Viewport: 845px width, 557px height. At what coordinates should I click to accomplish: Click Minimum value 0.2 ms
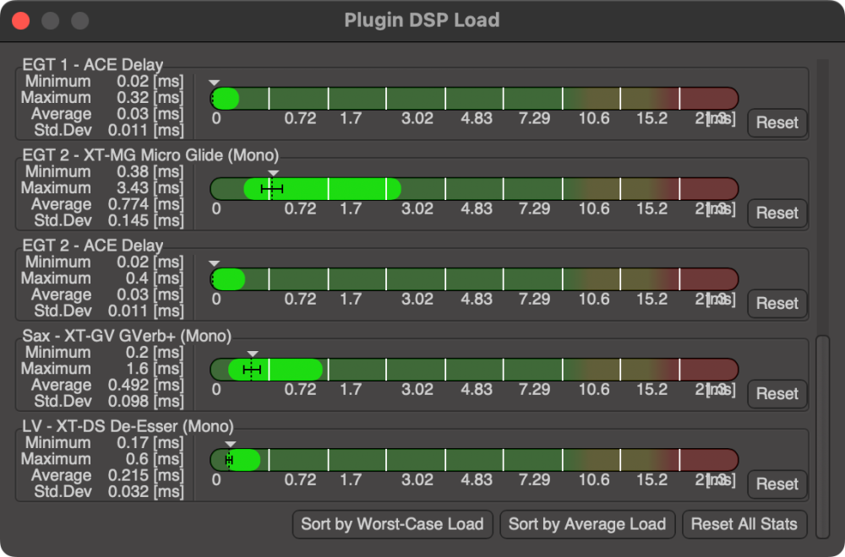point(155,353)
